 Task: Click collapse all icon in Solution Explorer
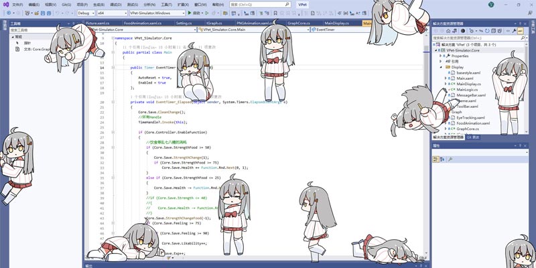tap(493, 31)
